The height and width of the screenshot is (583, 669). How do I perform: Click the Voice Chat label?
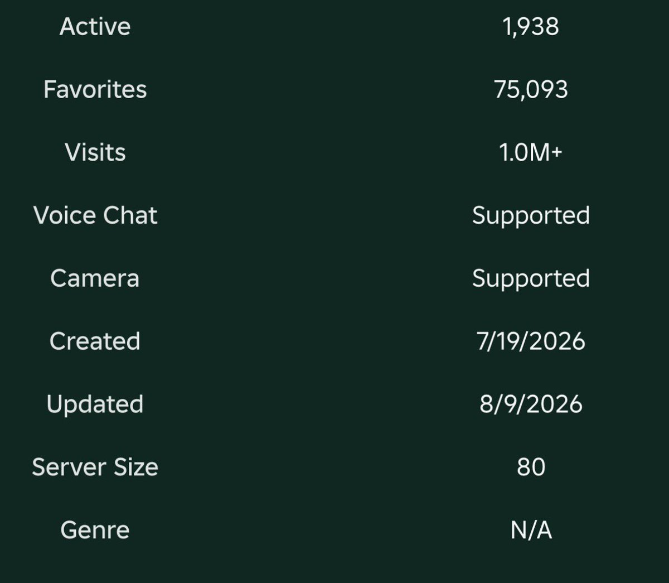tap(95, 215)
